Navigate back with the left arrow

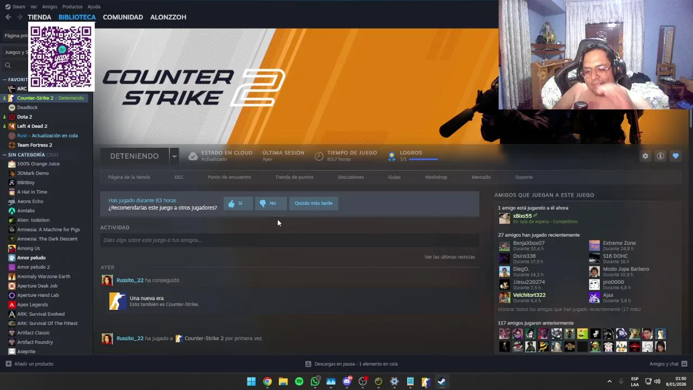point(8,17)
